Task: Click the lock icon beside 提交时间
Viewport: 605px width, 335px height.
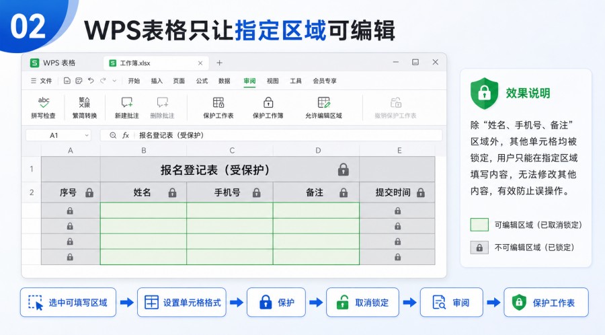Action: (421, 192)
